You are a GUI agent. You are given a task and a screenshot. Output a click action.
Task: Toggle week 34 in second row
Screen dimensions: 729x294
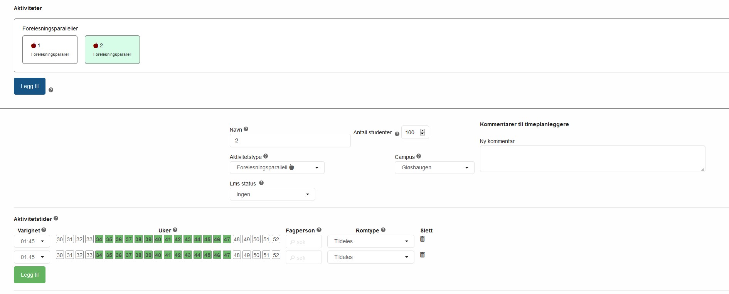coord(99,255)
